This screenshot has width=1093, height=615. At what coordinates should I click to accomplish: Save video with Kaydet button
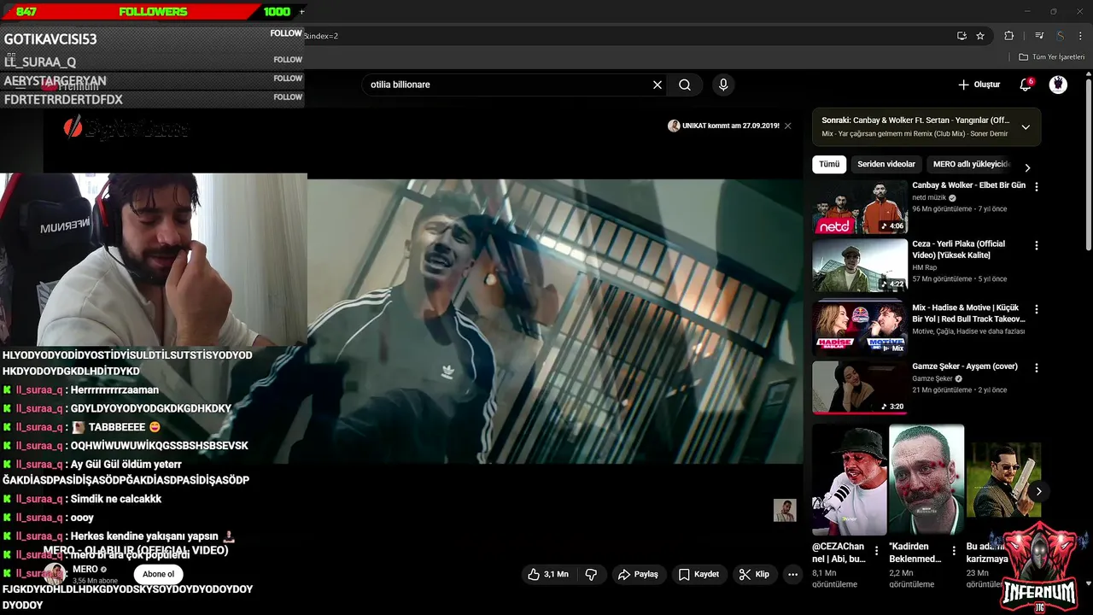point(698,574)
